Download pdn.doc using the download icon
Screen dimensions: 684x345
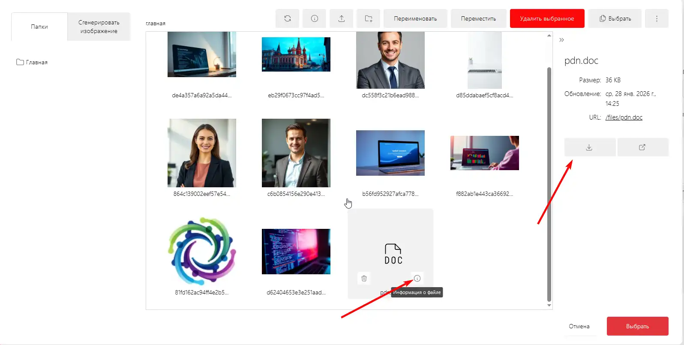[x=589, y=147]
